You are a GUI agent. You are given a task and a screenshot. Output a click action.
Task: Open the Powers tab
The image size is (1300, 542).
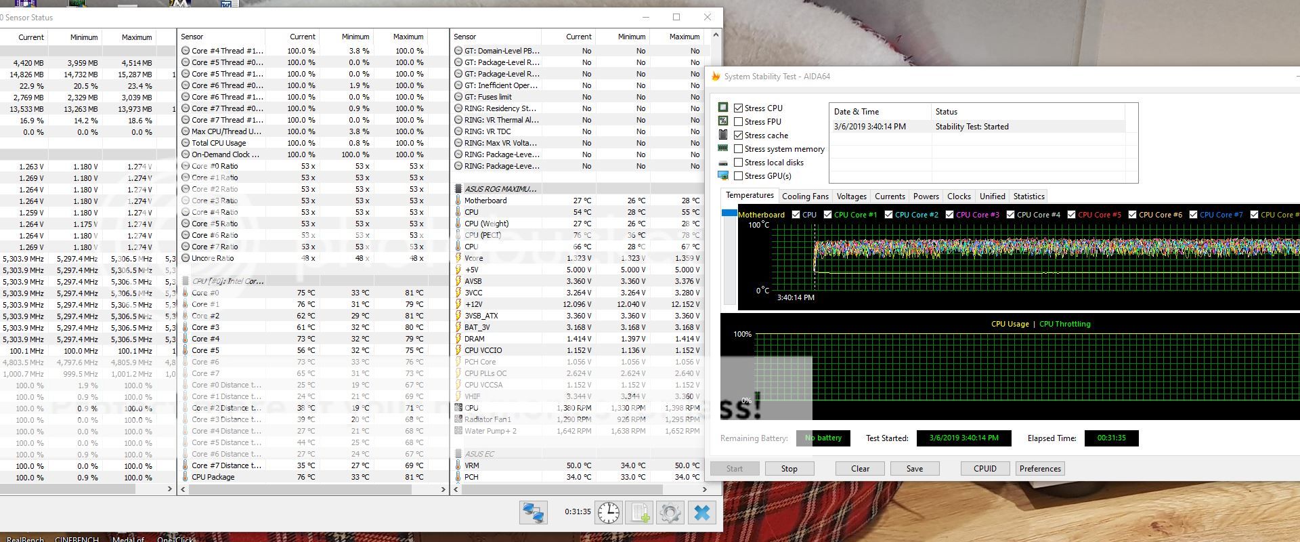click(926, 196)
